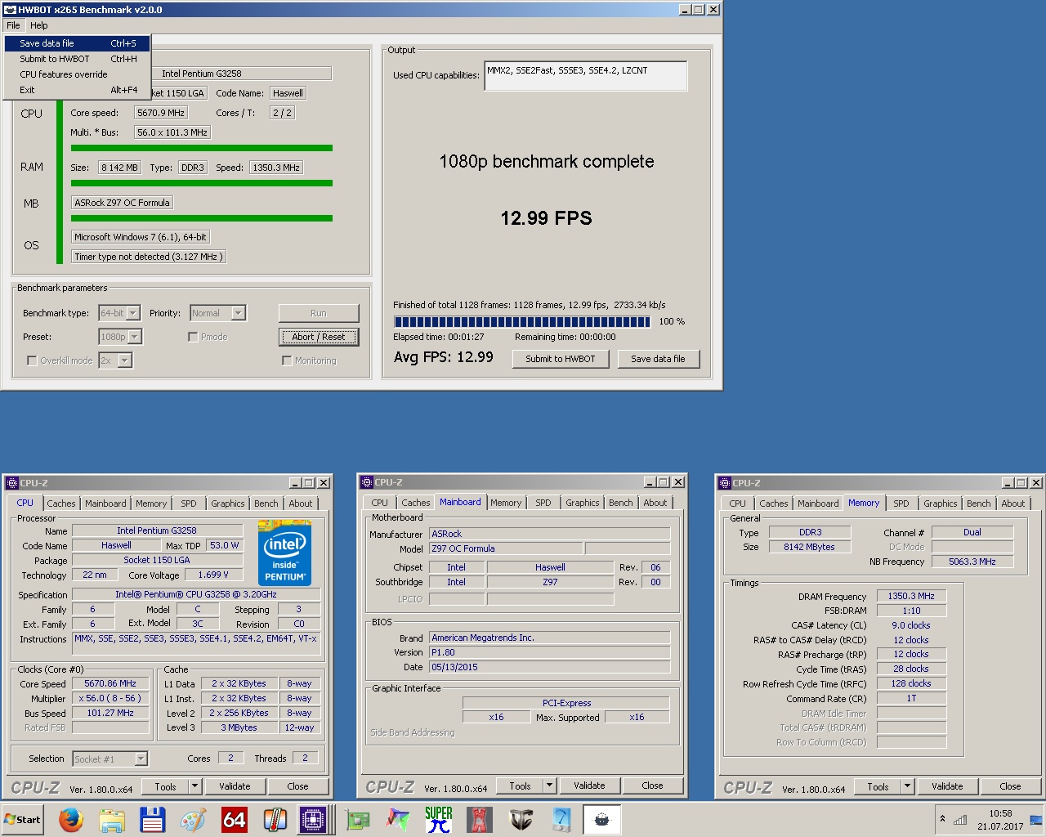Open the green graphics card taskbar icon

click(x=357, y=819)
